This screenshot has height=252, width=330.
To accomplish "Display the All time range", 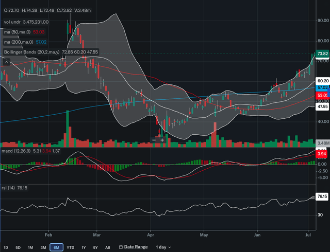I will coord(107,247).
